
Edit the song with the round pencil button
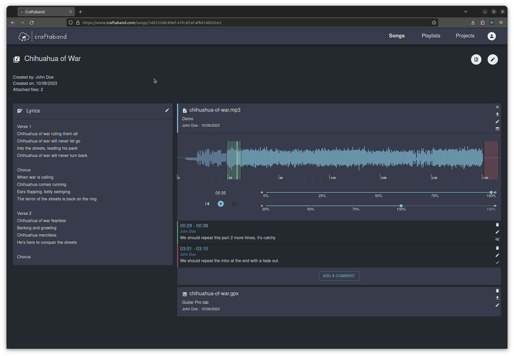click(x=493, y=59)
